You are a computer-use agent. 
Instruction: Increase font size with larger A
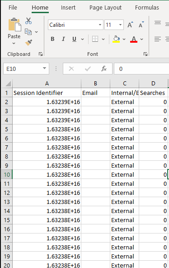pos(130,25)
